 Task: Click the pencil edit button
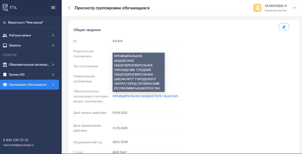pyautogui.click(x=284, y=27)
